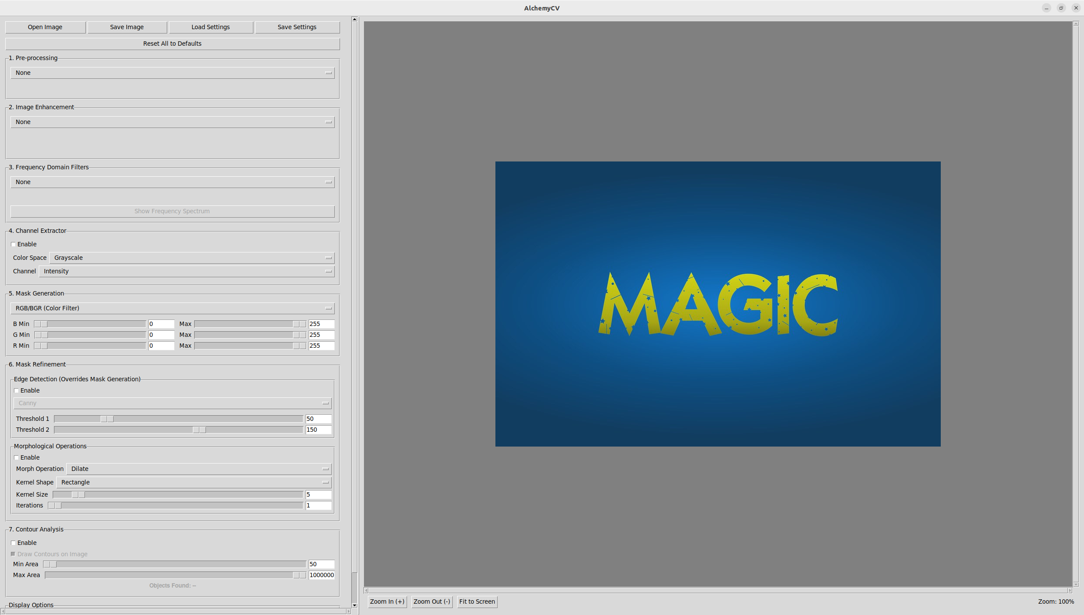Enable Contour Analysis checkbox
The image size is (1084, 615).
pyautogui.click(x=13, y=543)
